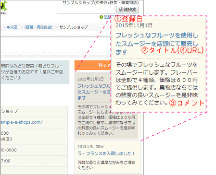
Task: Click the 2015年11月1日 date in callout
Action: 134,25
